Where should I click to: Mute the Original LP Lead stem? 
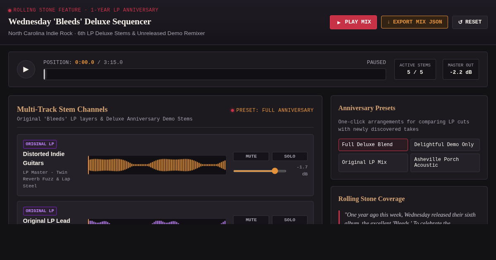[251, 220]
